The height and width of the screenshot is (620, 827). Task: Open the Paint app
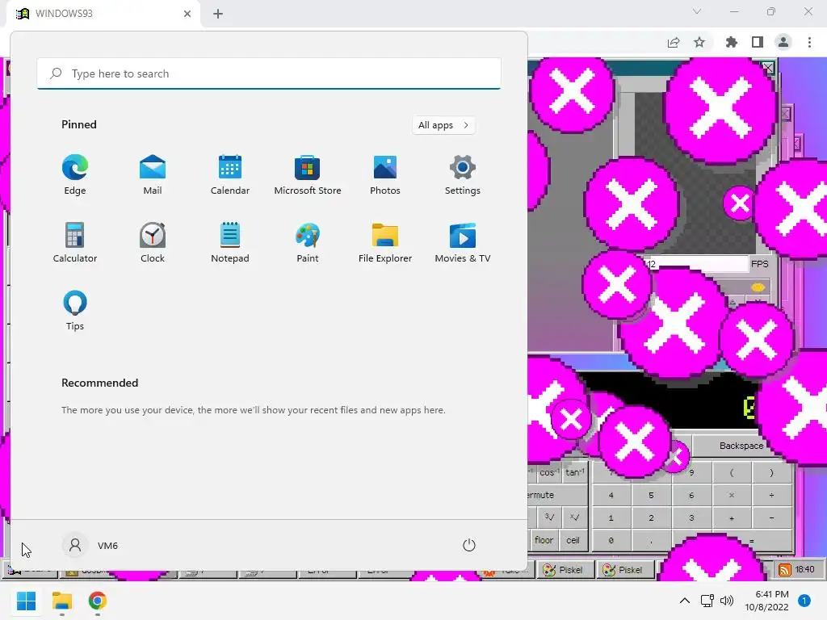click(308, 242)
